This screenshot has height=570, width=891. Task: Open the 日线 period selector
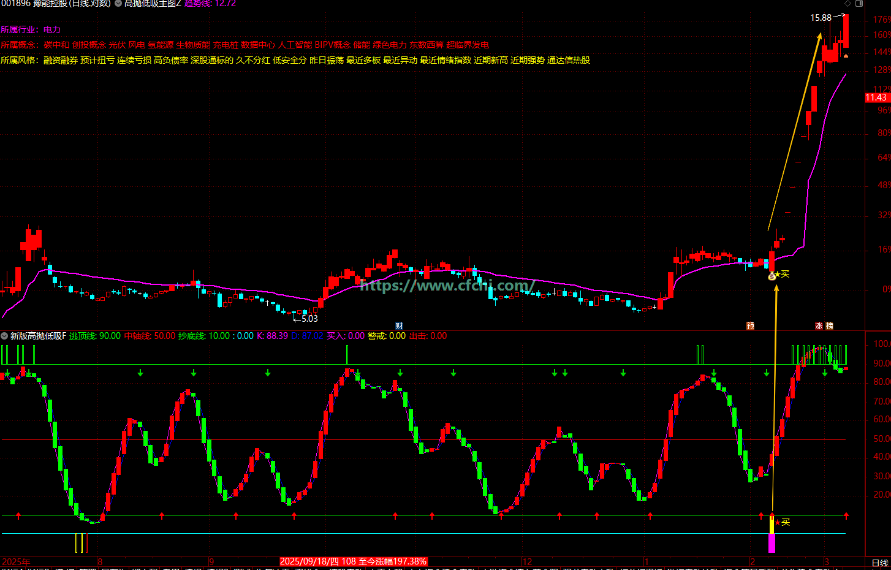(x=879, y=563)
